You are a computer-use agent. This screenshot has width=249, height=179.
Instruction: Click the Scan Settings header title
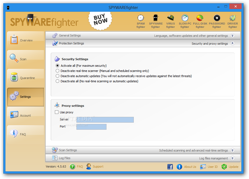pyautogui.click(x=68, y=150)
